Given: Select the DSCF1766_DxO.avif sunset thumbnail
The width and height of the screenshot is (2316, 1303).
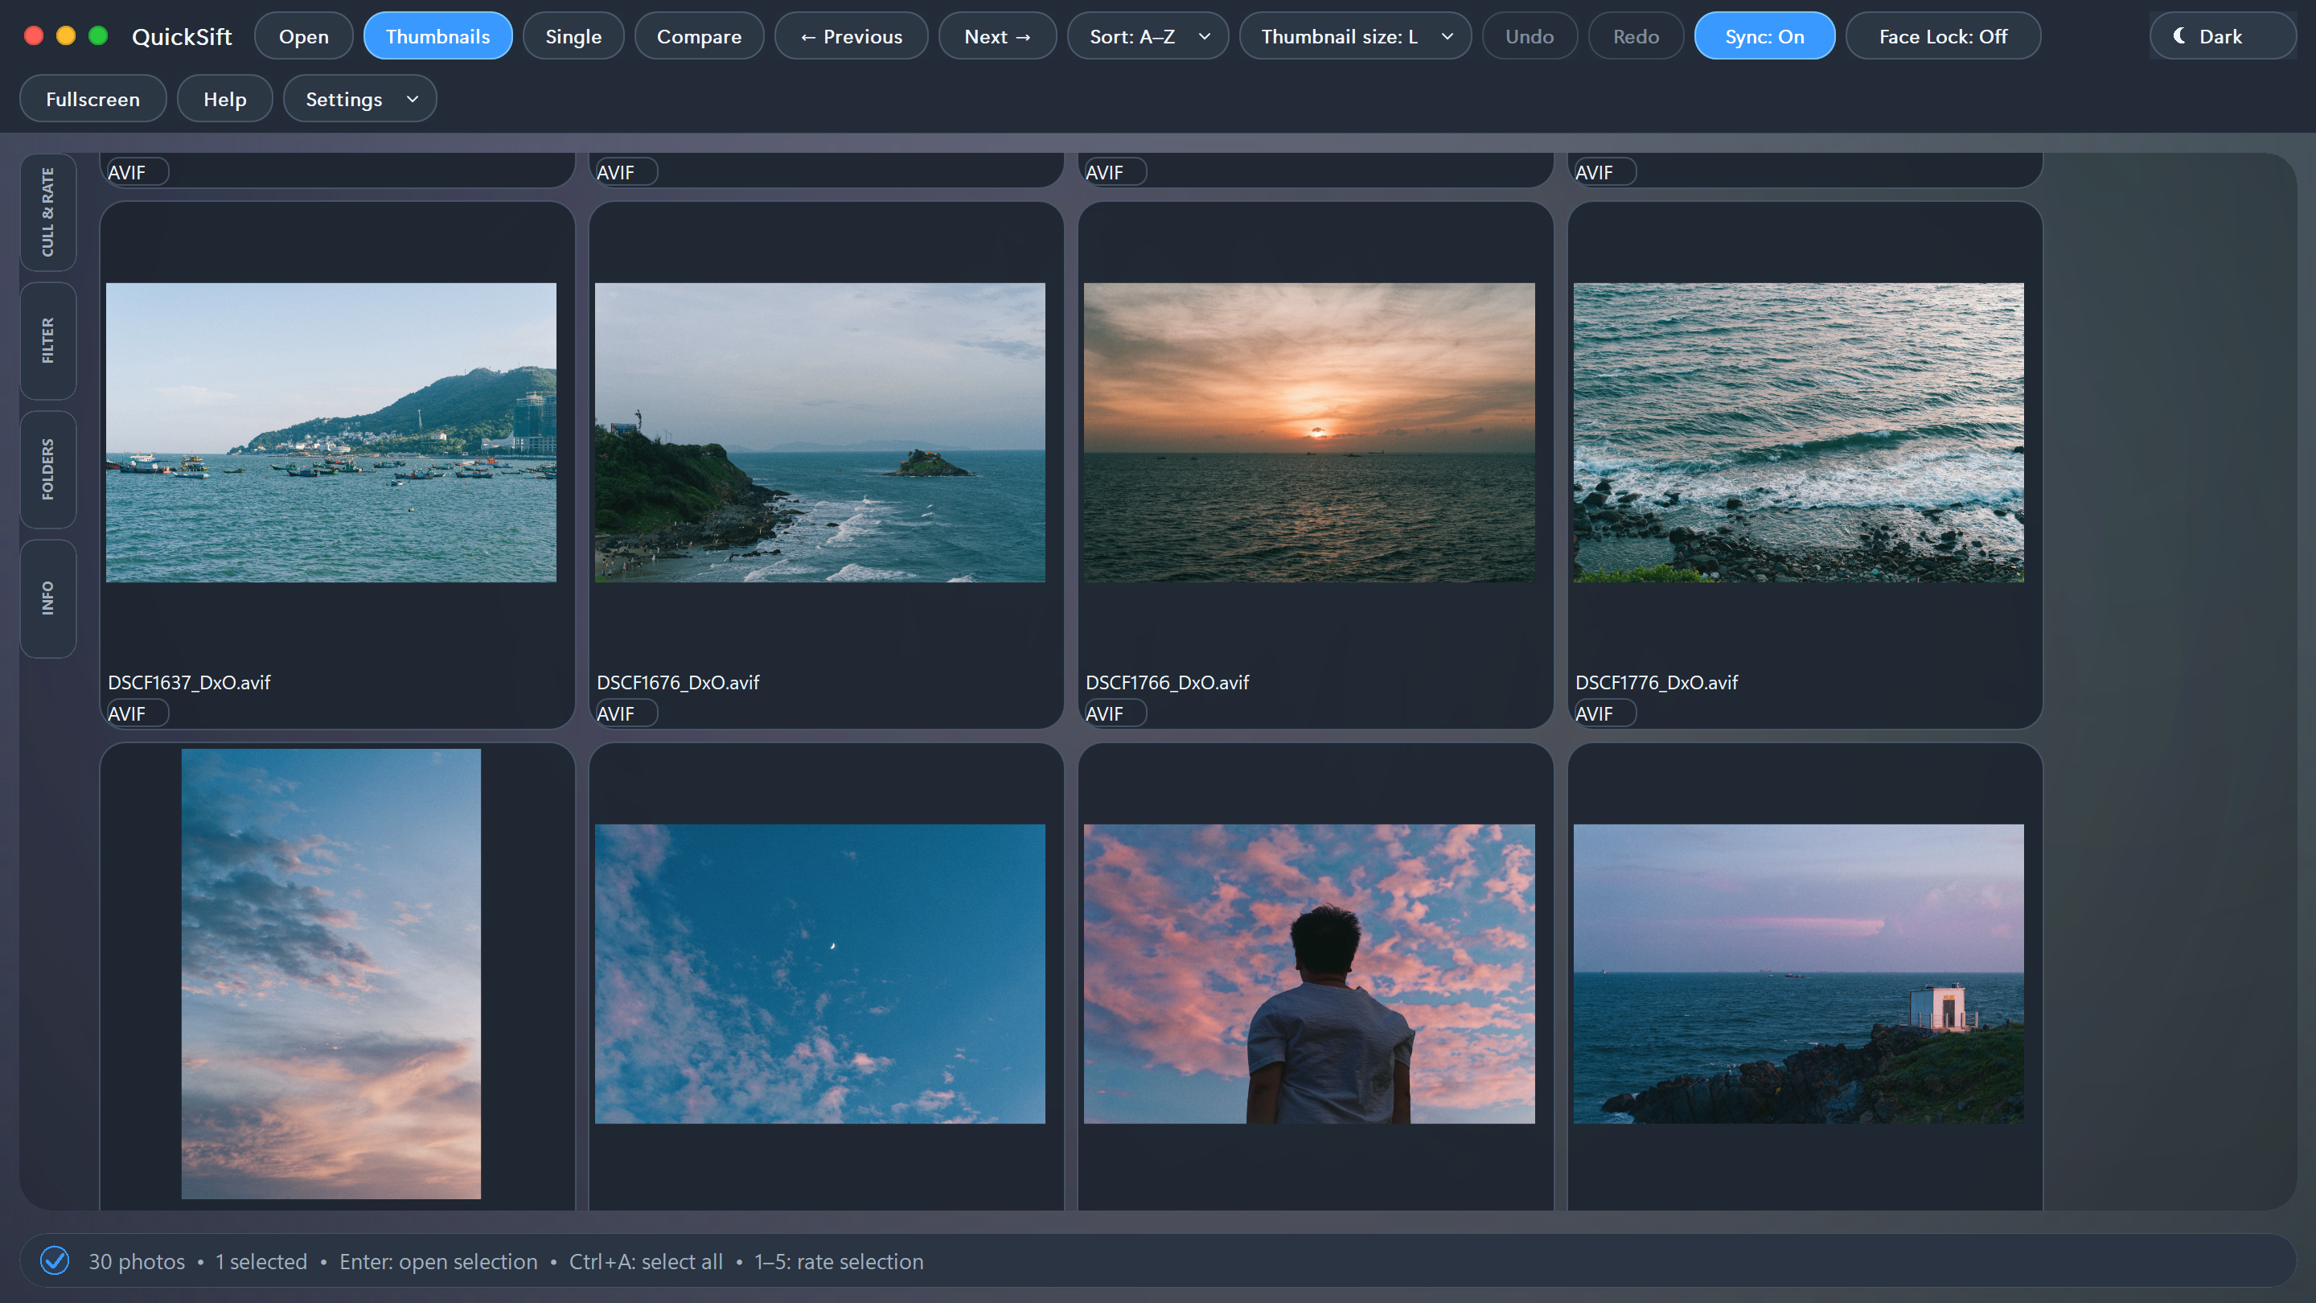Looking at the screenshot, I should pos(1309,433).
